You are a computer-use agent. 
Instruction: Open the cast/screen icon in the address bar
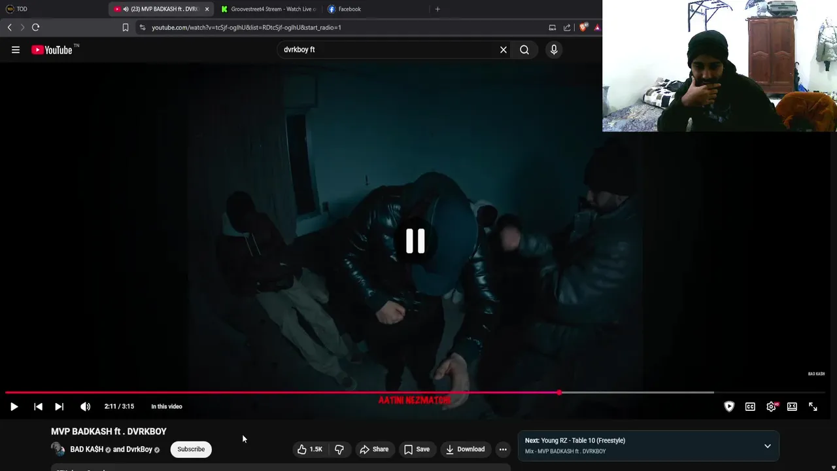[x=553, y=27]
